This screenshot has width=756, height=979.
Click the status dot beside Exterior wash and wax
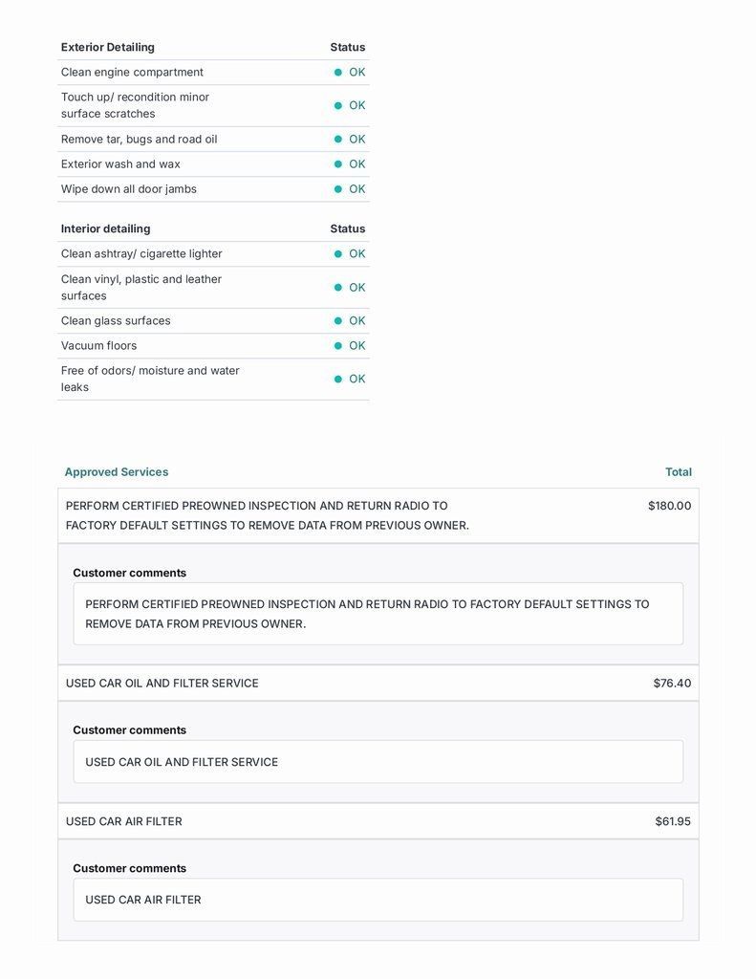point(338,164)
